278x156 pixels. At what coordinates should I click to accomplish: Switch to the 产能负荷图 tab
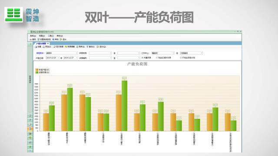[x=41, y=43]
